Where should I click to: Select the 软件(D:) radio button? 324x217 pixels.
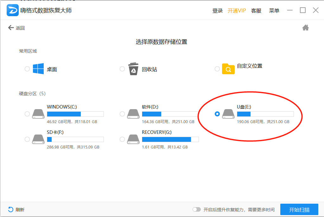tap(122, 114)
